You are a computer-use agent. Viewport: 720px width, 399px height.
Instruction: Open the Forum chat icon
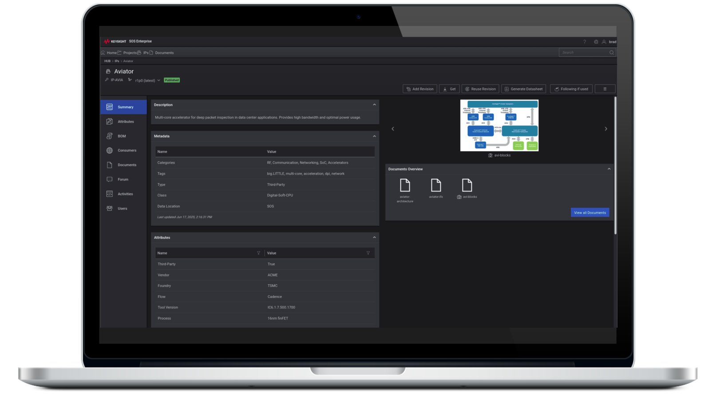(x=110, y=180)
